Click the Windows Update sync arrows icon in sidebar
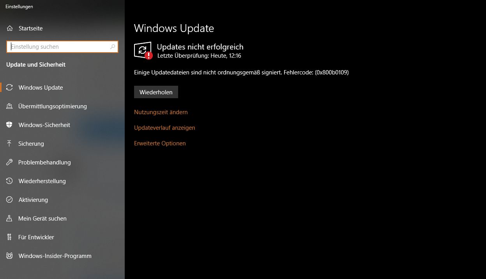This screenshot has height=279, width=486. (10, 88)
